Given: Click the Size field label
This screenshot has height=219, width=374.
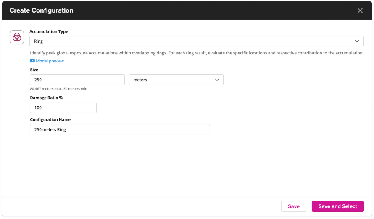Looking at the screenshot, I should (x=34, y=70).
